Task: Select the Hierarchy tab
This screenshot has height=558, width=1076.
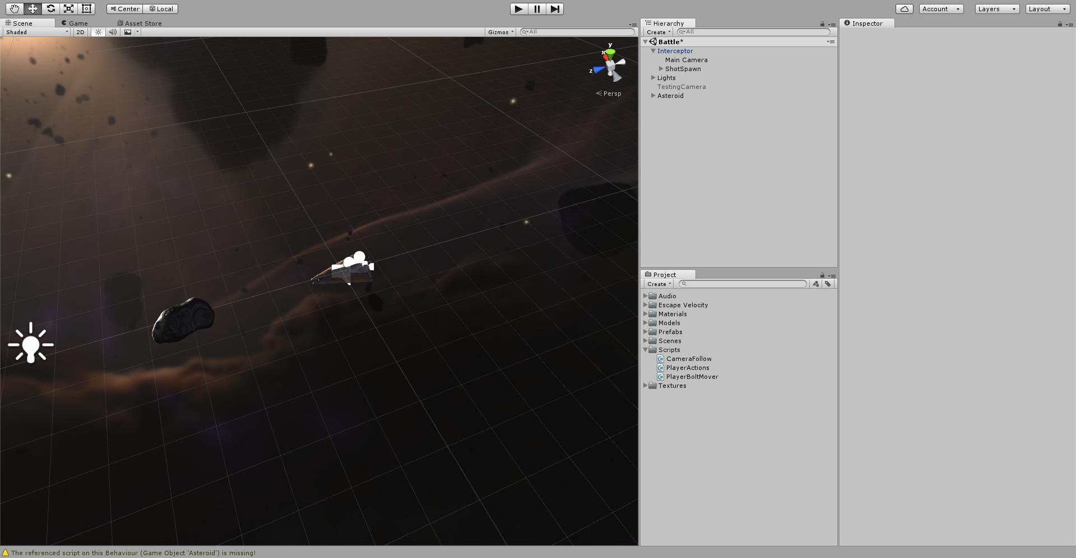Action: pos(667,23)
